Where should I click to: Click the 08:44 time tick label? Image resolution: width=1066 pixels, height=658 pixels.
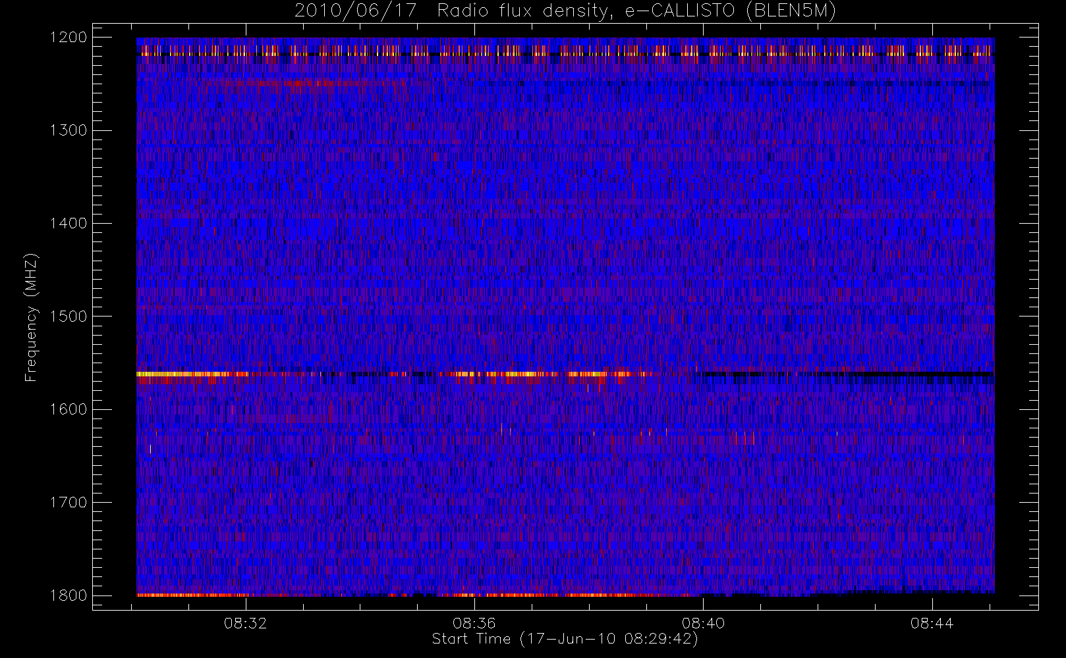tap(932, 623)
